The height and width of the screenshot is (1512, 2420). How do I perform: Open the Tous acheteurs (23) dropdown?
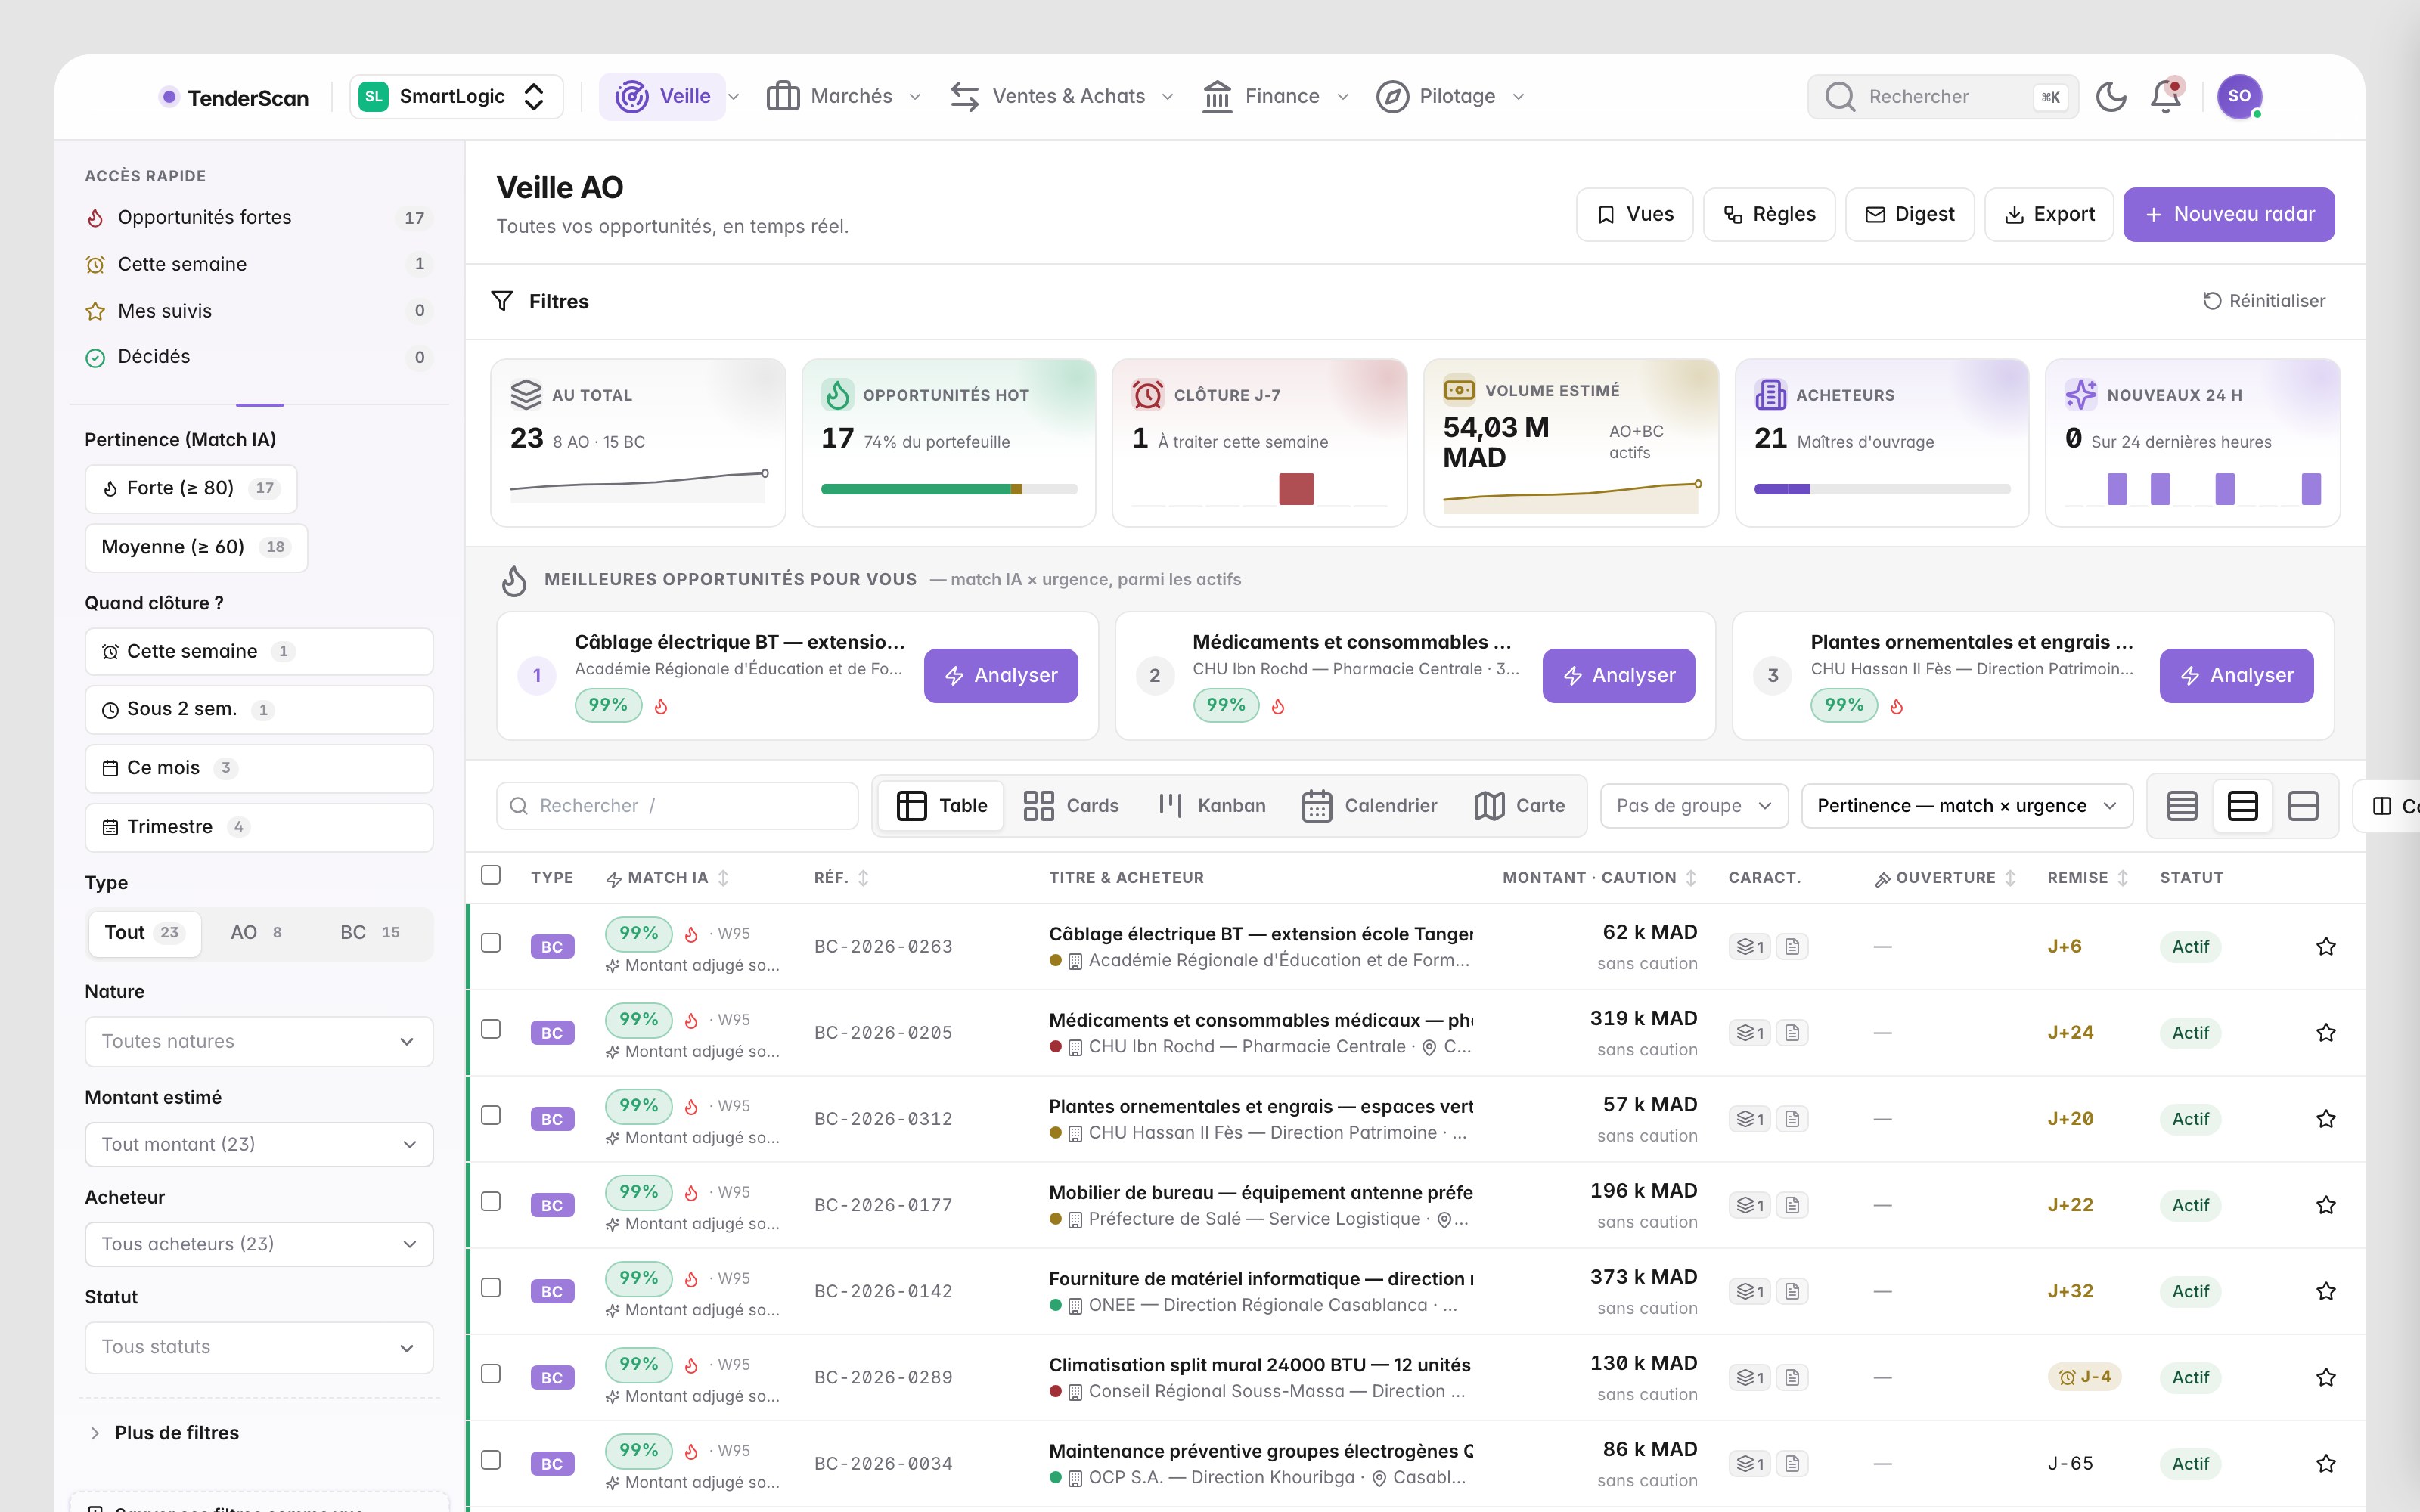click(x=259, y=1244)
